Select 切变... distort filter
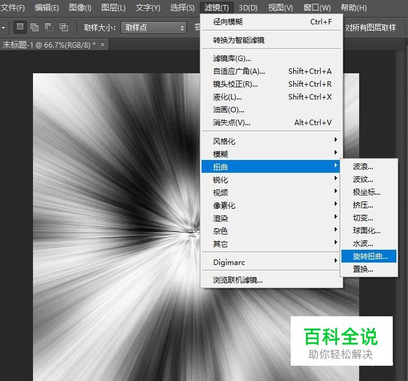 (x=369, y=218)
